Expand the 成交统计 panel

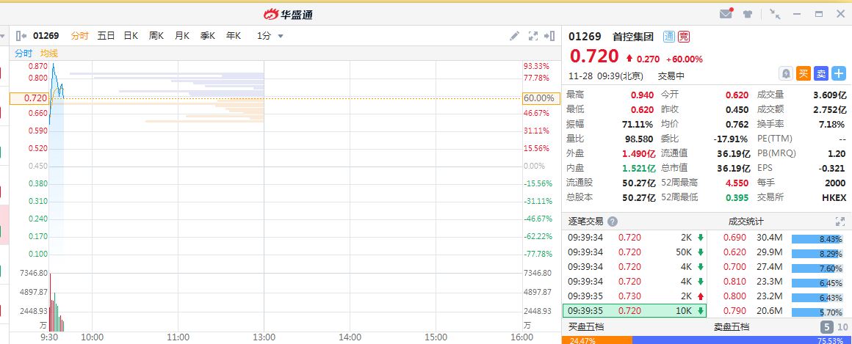(x=840, y=222)
